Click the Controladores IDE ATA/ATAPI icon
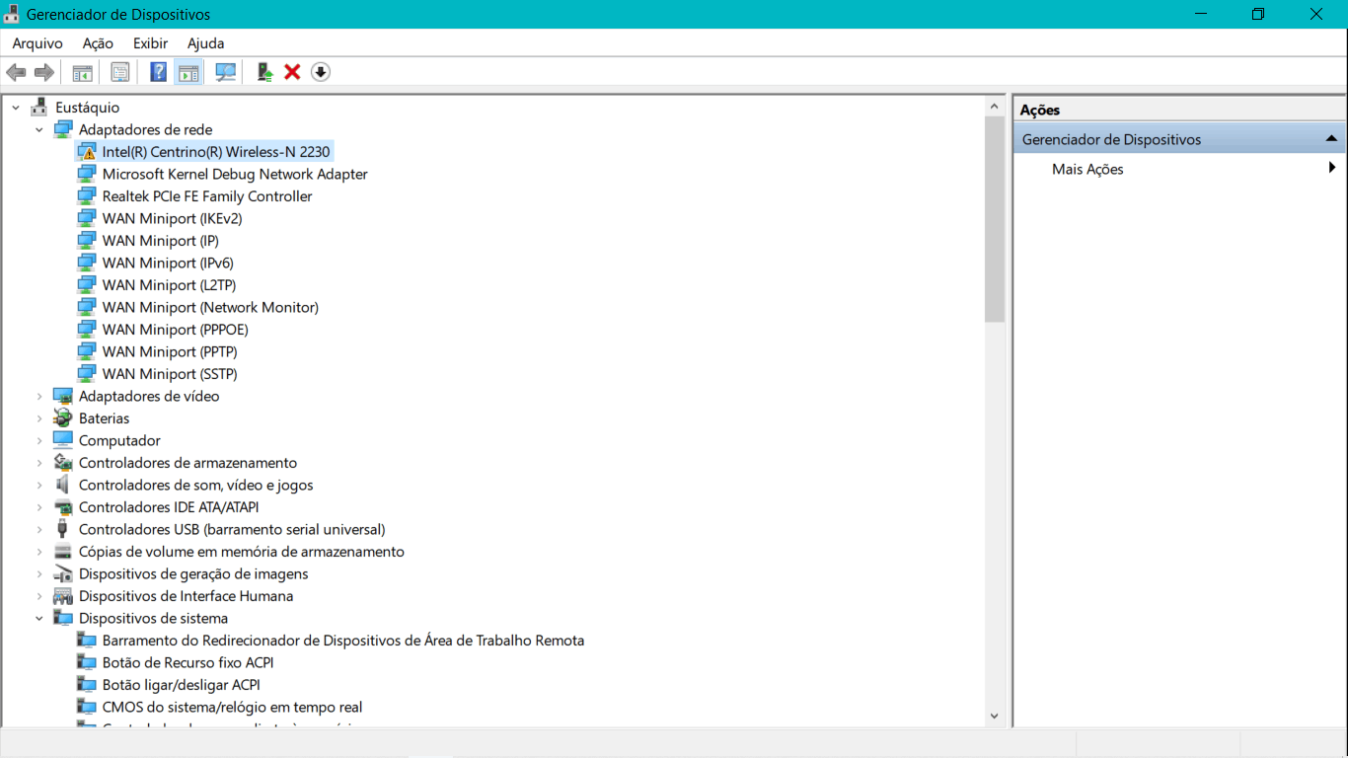The height and width of the screenshot is (758, 1348). tap(63, 507)
